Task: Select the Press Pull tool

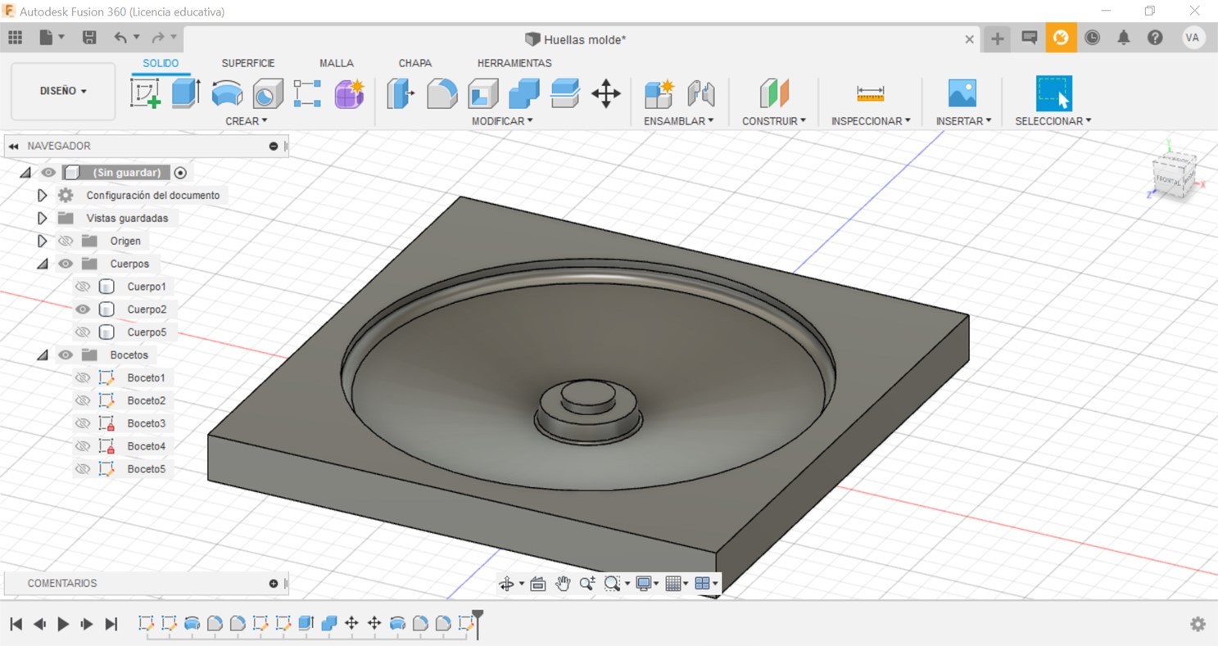Action: click(401, 93)
